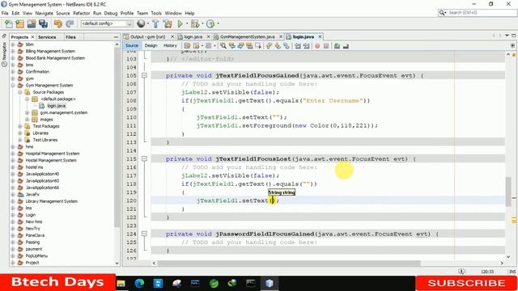This screenshot has width=518, height=291.
Task: Select the images package in tree
Action: click(x=46, y=120)
